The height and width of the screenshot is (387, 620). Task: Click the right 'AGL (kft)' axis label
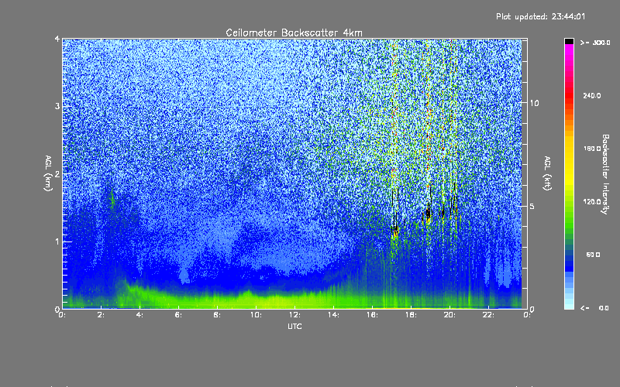click(548, 173)
